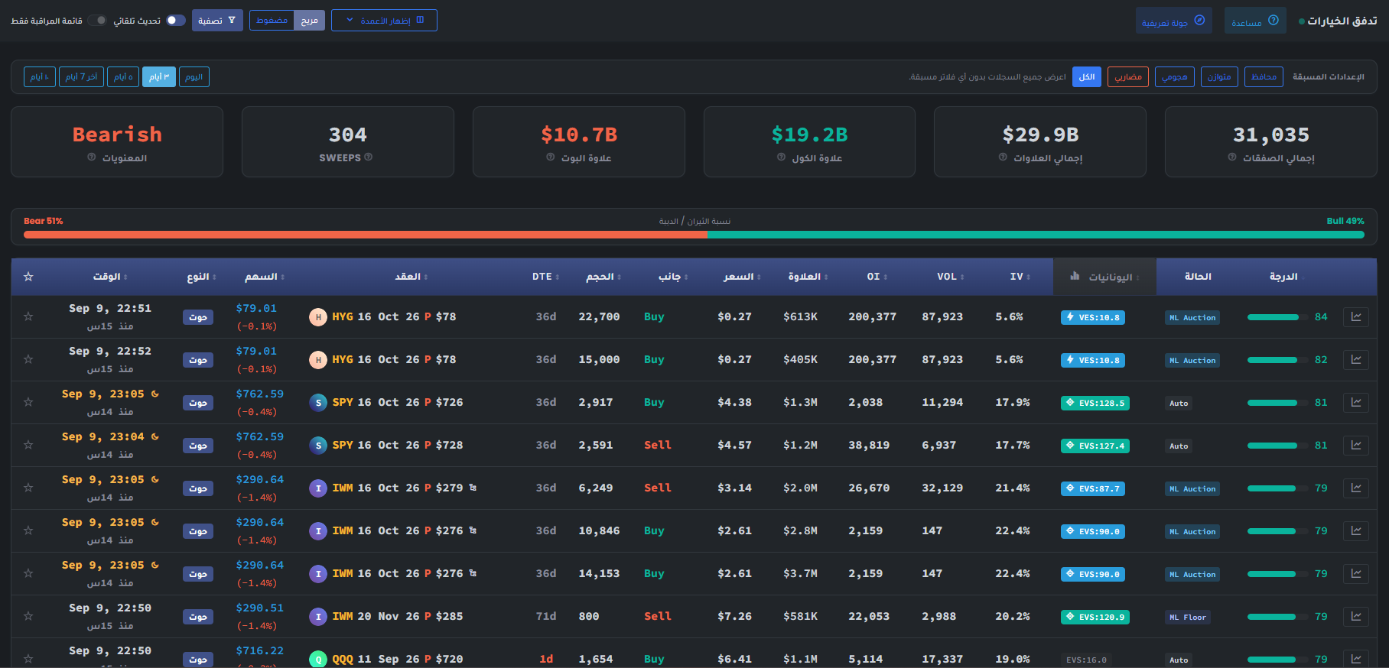Apply the speculative (مضاربي) preset
This screenshot has height=668, width=1389.
[x=1128, y=77]
